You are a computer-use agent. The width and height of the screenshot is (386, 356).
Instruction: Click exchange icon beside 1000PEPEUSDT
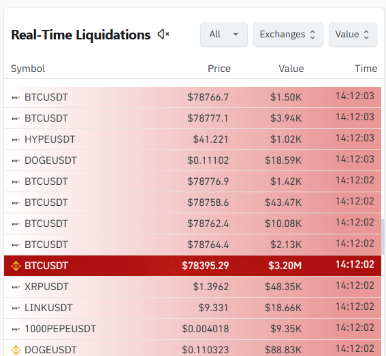tap(16, 330)
